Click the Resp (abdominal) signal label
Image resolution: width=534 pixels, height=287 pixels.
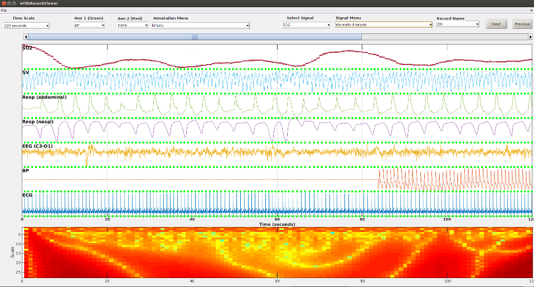click(x=45, y=97)
